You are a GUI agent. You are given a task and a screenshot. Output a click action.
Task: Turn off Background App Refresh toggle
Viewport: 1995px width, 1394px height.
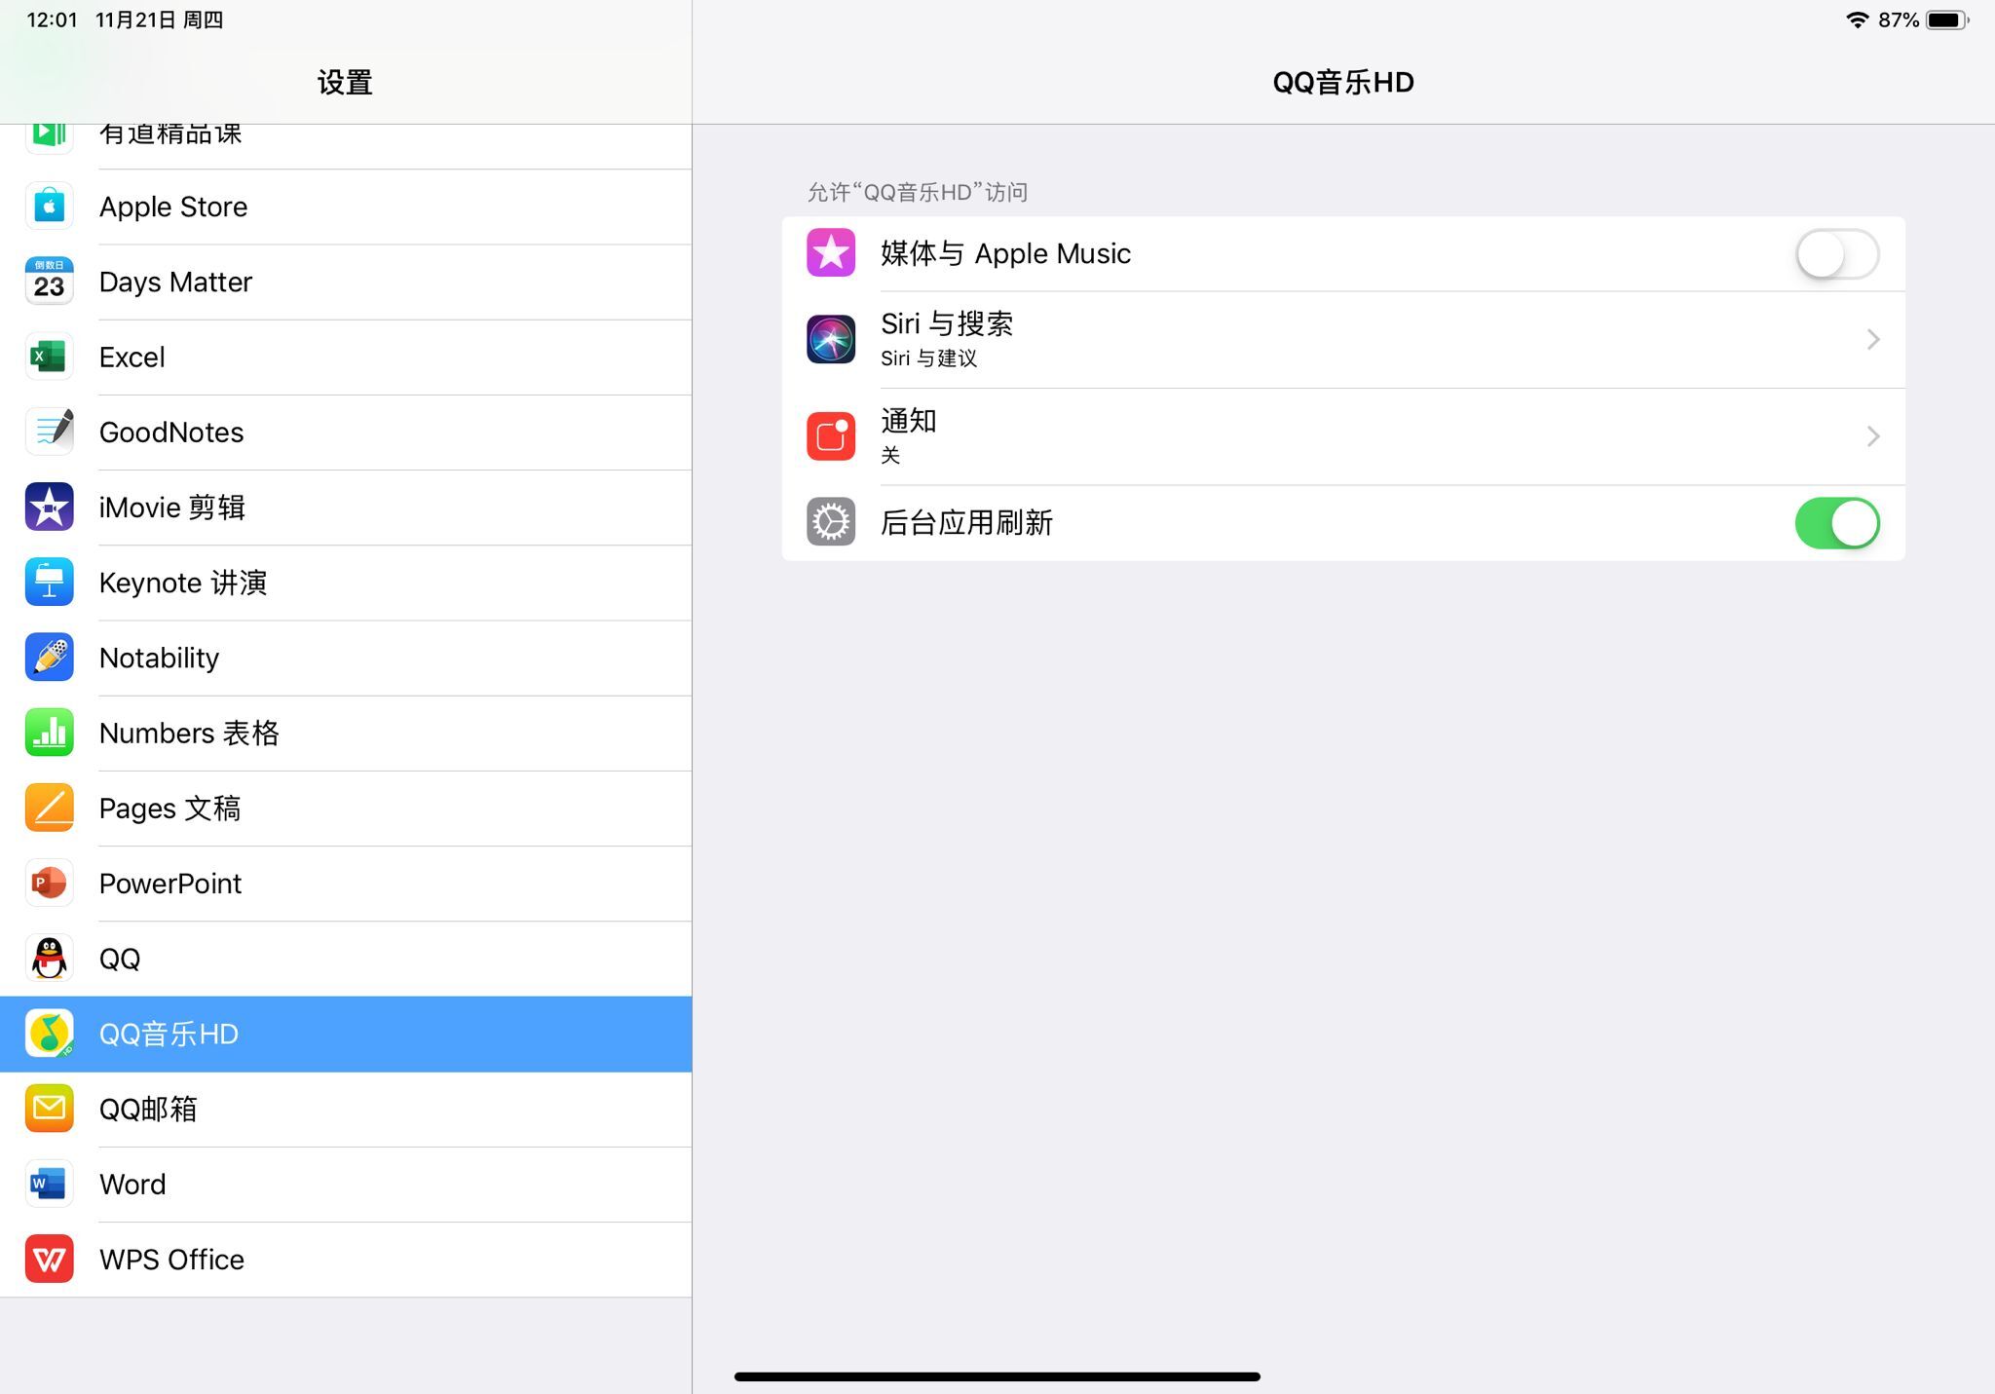(1836, 523)
